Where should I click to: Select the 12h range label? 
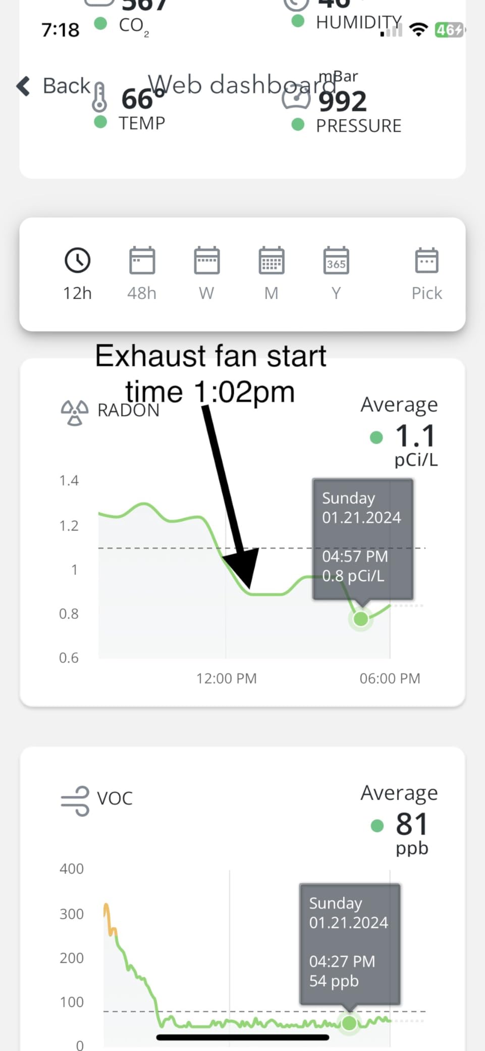click(77, 293)
